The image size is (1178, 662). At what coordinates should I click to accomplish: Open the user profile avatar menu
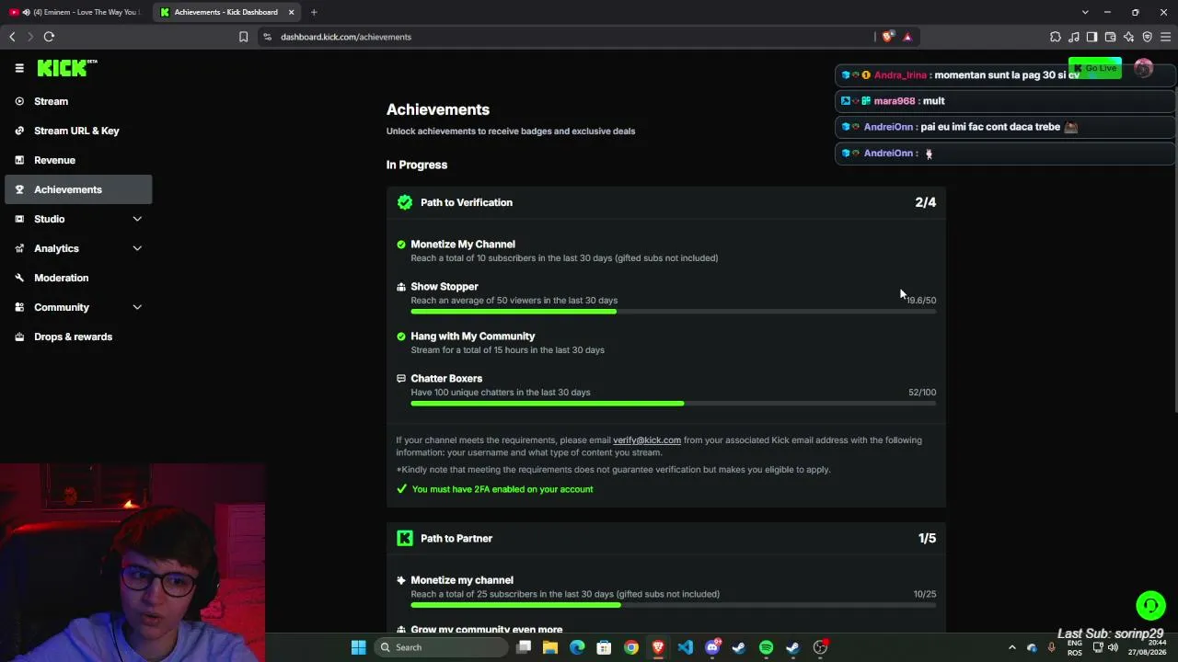1144,68
